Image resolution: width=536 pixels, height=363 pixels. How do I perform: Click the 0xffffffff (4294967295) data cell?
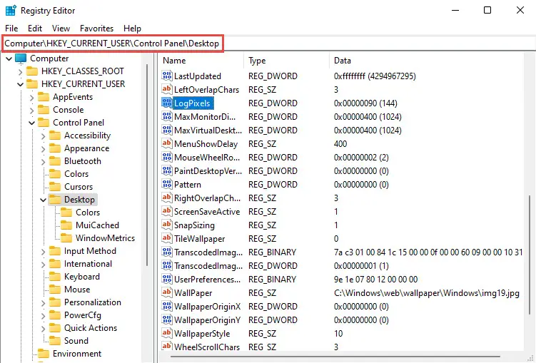tap(375, 76)
